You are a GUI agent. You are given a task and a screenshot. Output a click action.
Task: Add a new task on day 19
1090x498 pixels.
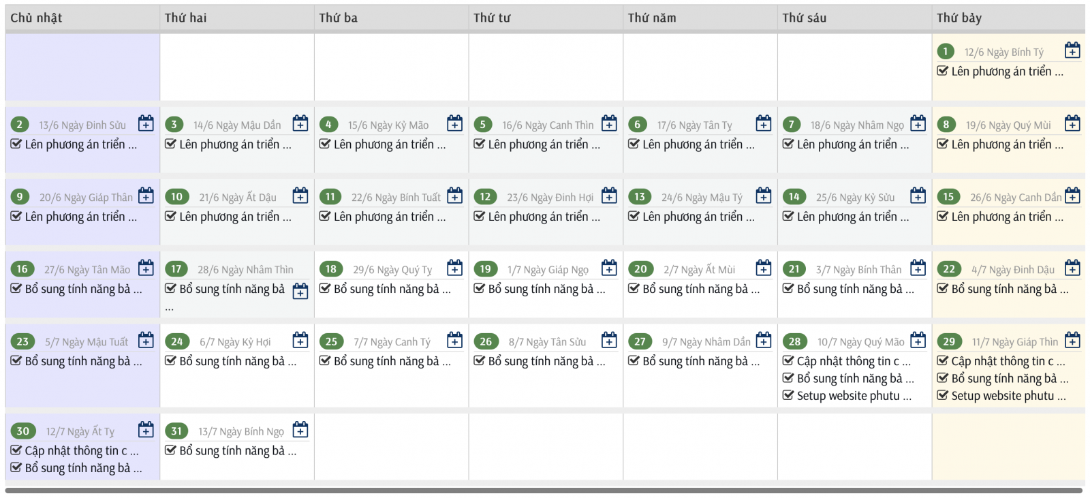609,268
